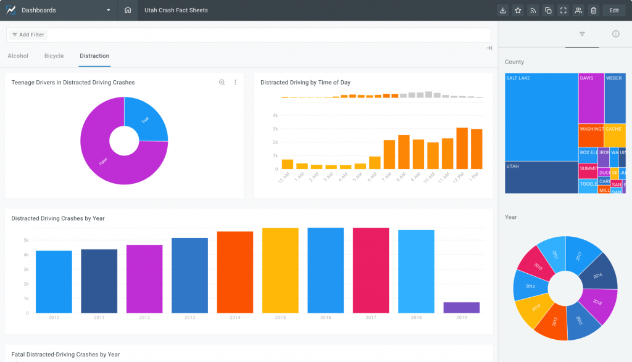
Task: Select the True slice in Teenage Drivers donut
Action: (x=147, y=119)
